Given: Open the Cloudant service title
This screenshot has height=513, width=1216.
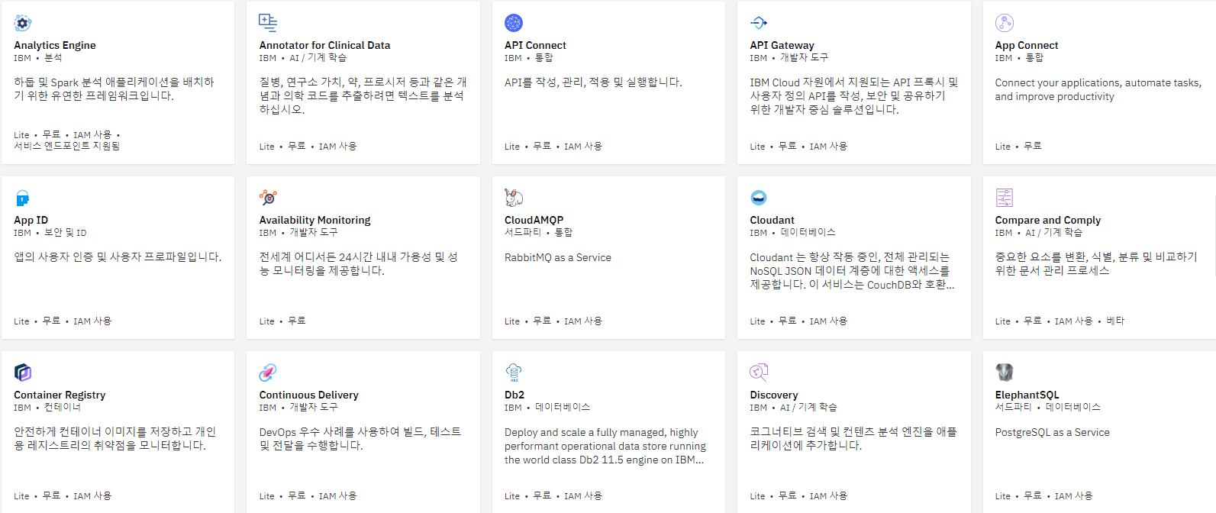Looking at the screenshot, I should tap(772, 220).
